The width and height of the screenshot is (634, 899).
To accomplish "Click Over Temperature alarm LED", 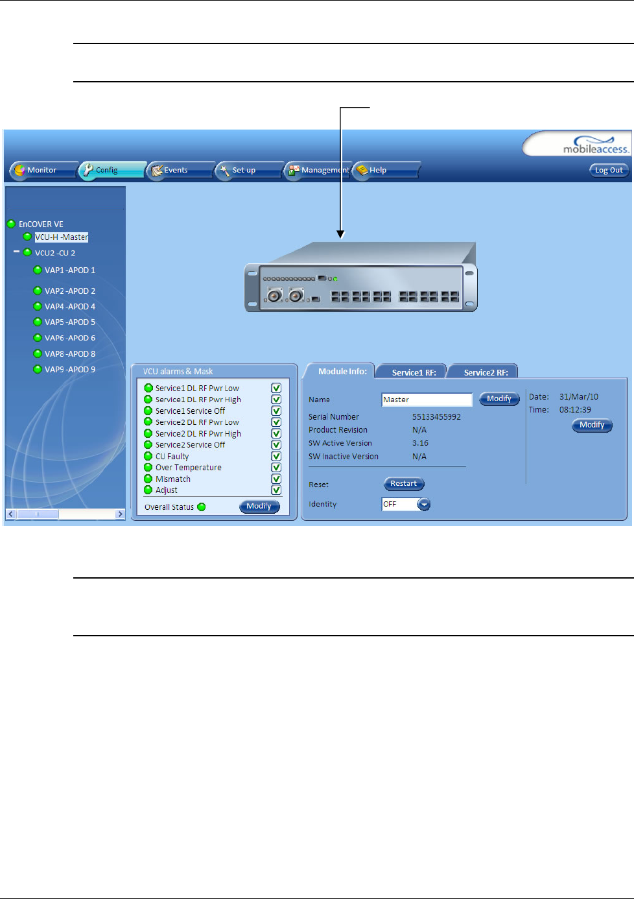I will [148, 468].
